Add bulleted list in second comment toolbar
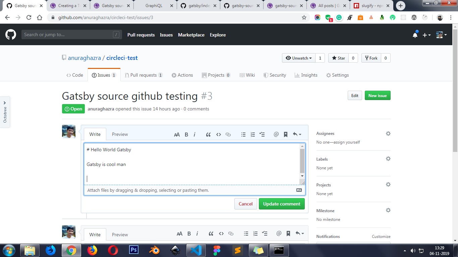The height and width of the screenshot is (257, 458). click(x=246, y=234)
